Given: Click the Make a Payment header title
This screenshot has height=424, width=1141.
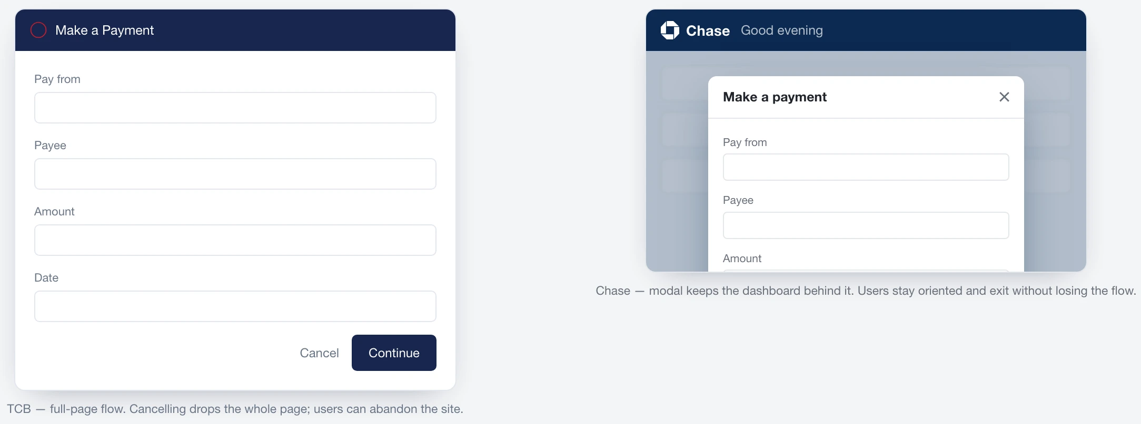Looking at the screenshot, I should [104, 30].
